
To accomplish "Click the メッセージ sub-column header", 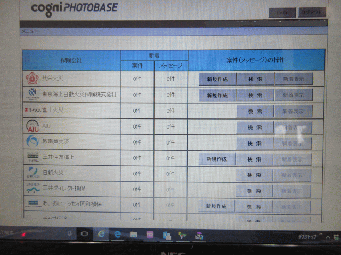I will 170,65.
